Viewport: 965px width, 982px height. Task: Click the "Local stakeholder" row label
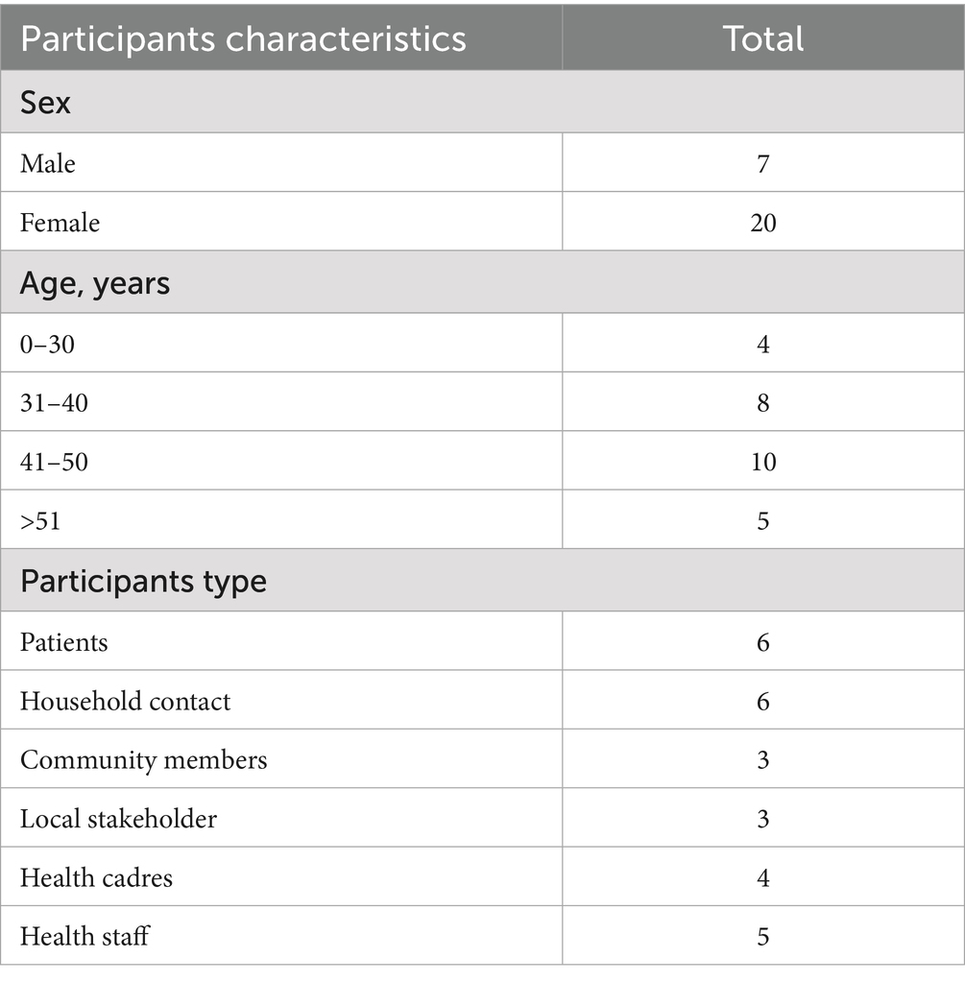[x=118, y=819]
